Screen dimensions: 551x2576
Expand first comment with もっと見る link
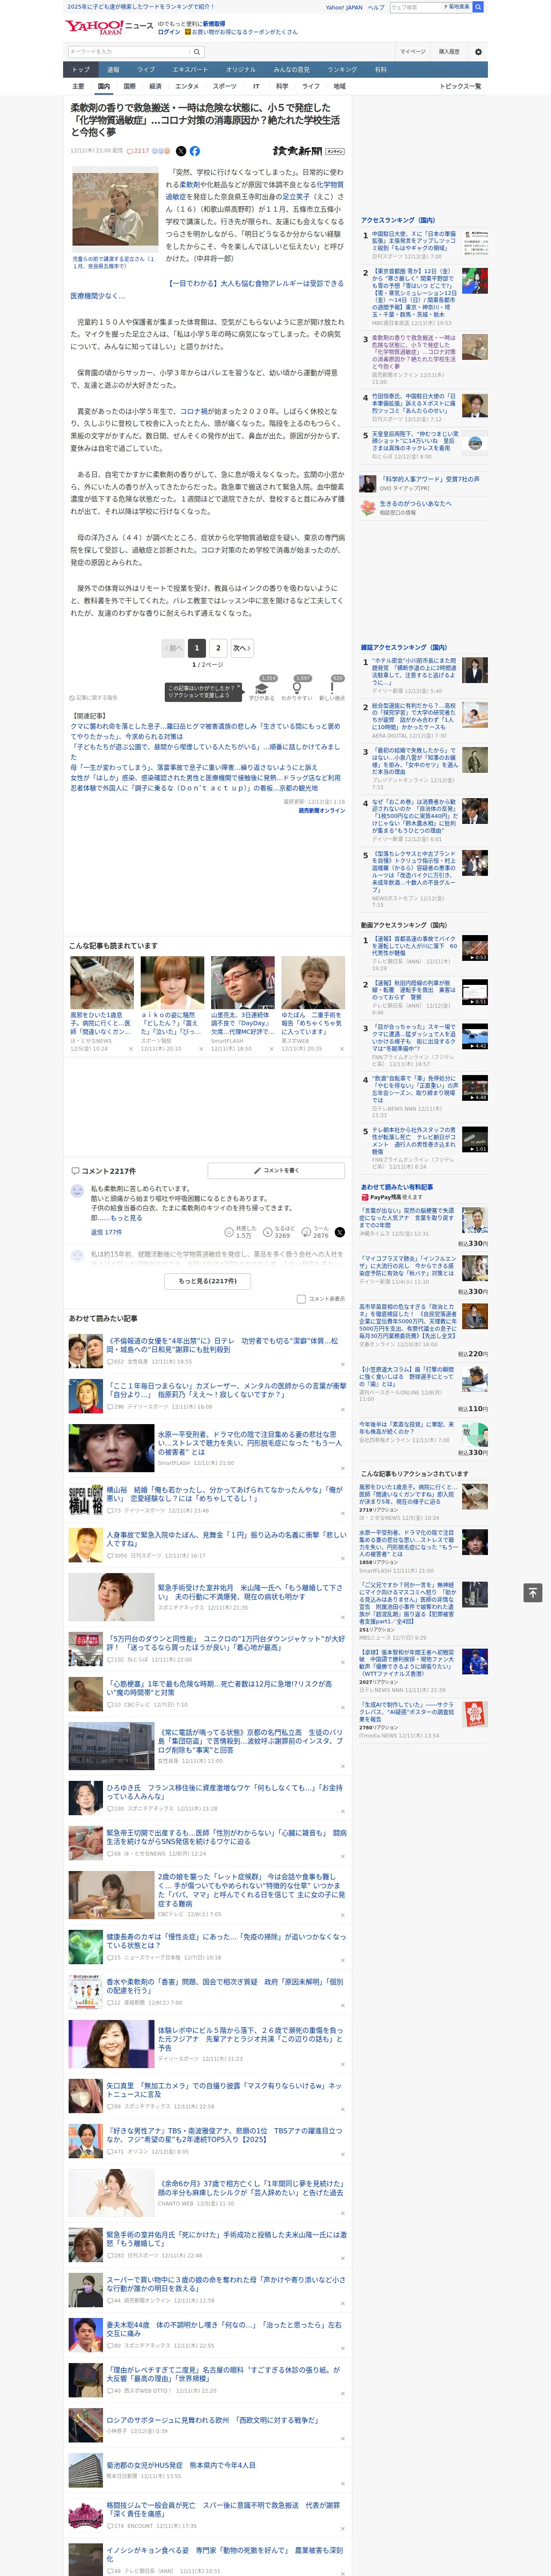(x=126, y=1218)
